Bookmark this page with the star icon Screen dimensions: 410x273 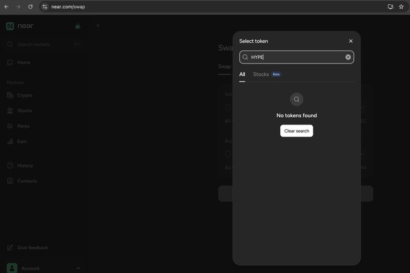pyautogui.click(x=401, y=7)
